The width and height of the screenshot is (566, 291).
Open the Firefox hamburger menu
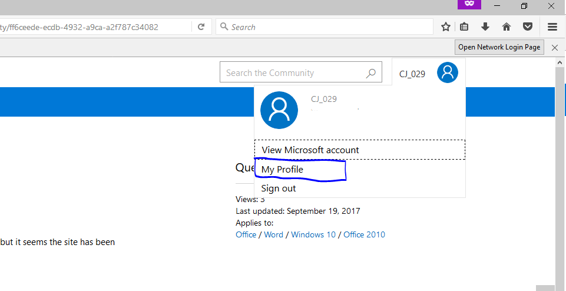(x=552, y=27)
